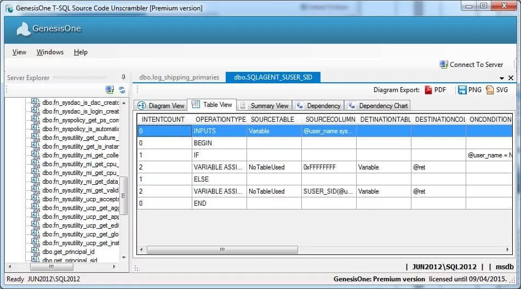Click Server Explorer horizontal scrollbar thumb
This screenshot has height=289, width=521.
(x=51, y=267)
